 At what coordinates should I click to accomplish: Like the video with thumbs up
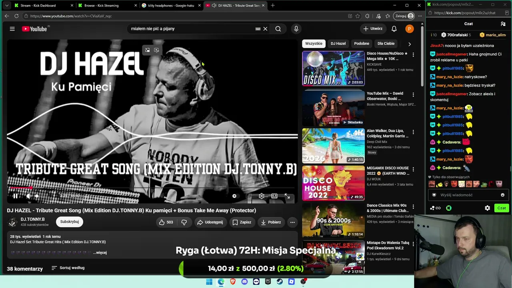[166, 222]
